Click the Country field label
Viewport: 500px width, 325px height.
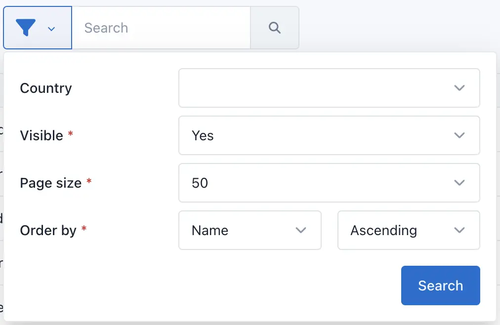click(46, 88)
